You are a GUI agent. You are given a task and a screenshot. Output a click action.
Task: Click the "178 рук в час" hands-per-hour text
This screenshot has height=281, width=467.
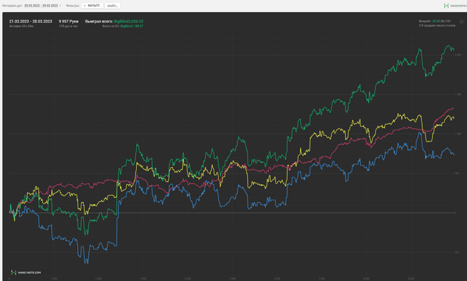[x=68, y=26]
